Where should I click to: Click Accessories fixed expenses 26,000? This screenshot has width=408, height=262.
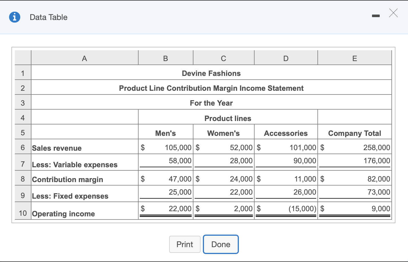point(305,192)
